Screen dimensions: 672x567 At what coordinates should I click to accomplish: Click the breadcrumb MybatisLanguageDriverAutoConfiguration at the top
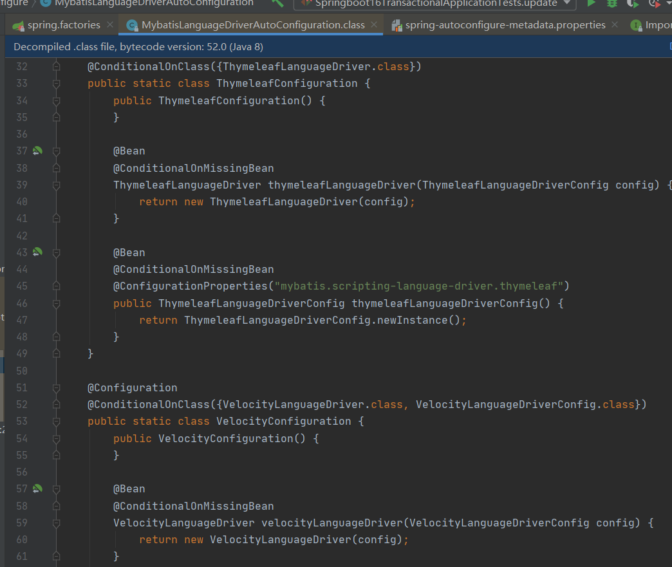pyautogui.click(x=154, y=3)
